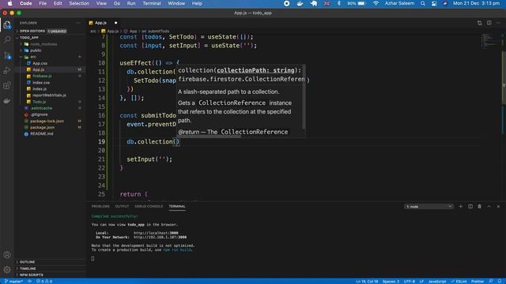
Task: Switch to the PROBLEMS panel tab
Action: [x=100, y=207]
